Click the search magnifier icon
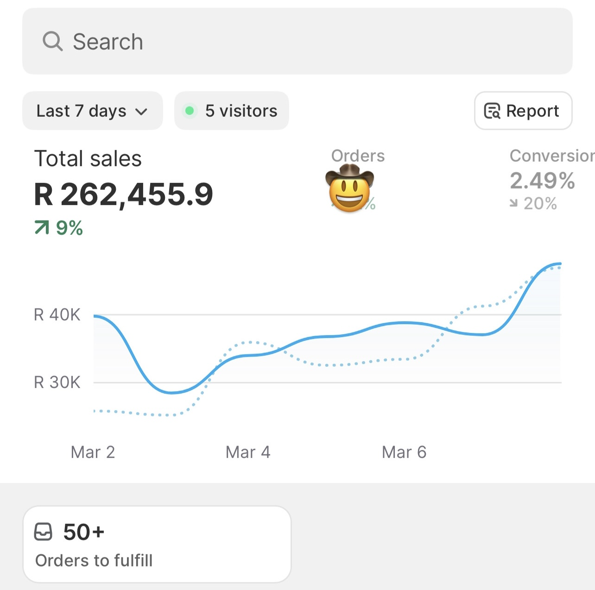This screenshot has height=590, width=595. click(52, 41)
